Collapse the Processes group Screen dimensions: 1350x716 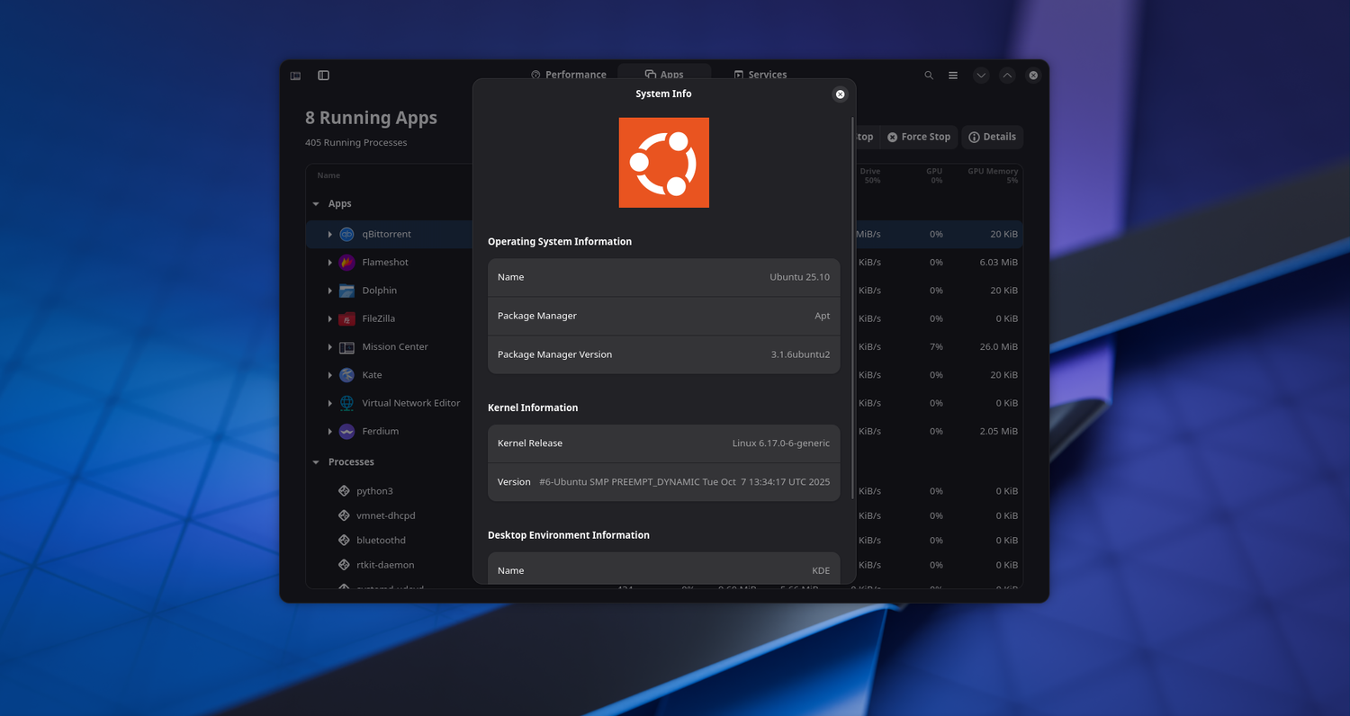tap(316, 462)
